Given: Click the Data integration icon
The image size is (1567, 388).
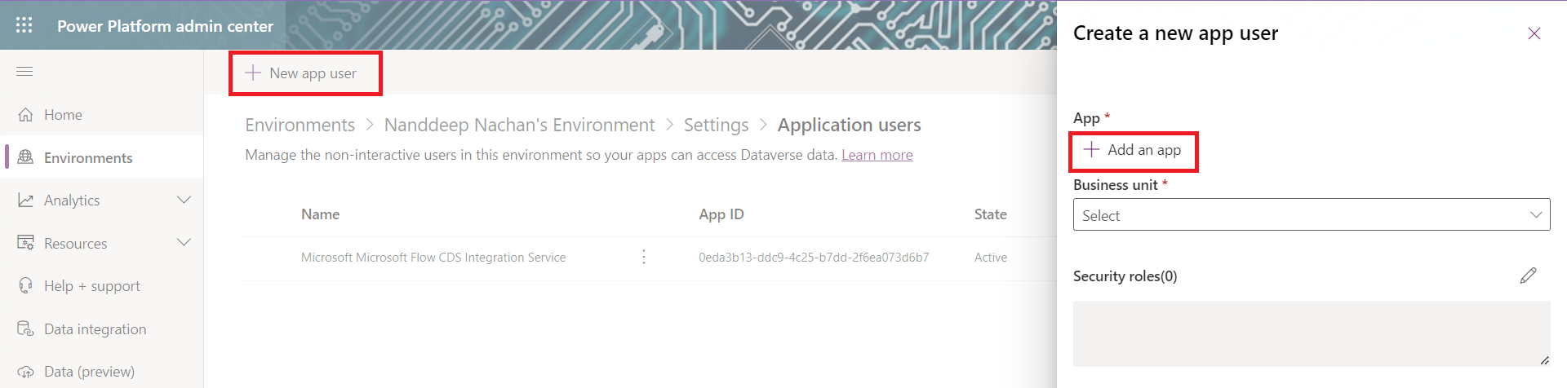Looking at the screenshot, I should pos(26,329).
